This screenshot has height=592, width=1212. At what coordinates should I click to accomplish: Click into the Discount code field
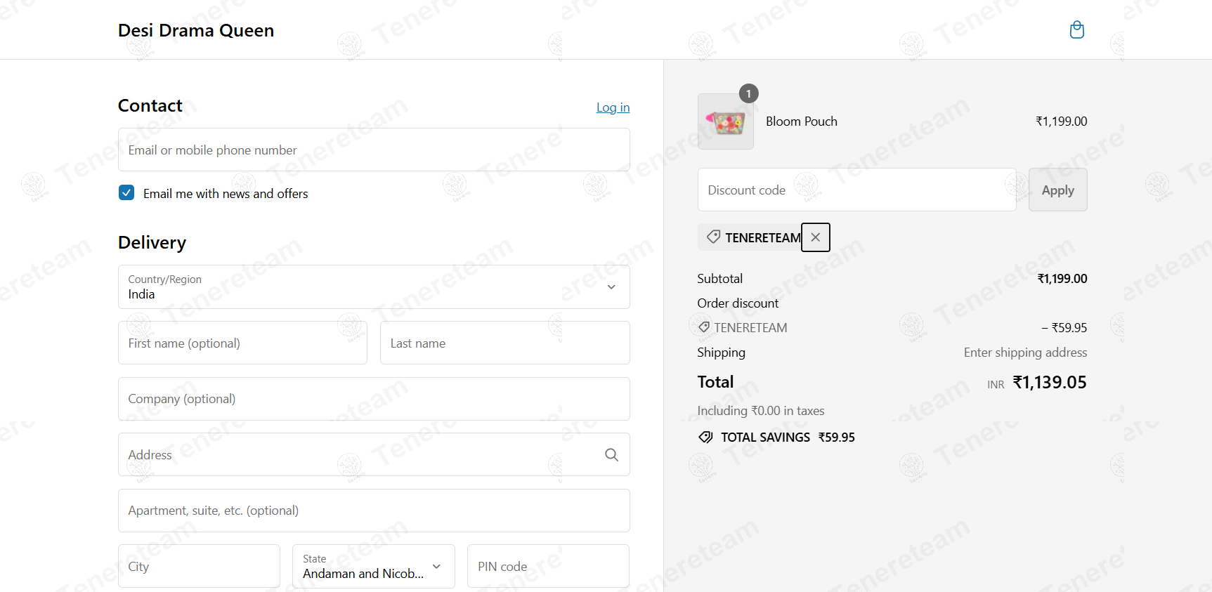click(856, 190)
